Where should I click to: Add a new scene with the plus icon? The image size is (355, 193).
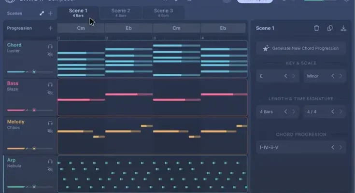(50, 13)
